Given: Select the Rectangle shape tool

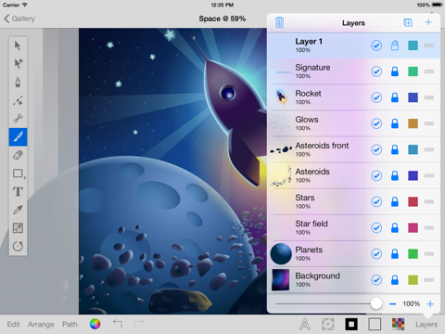Looking at the screenshot, I should [x=18, y=173].
